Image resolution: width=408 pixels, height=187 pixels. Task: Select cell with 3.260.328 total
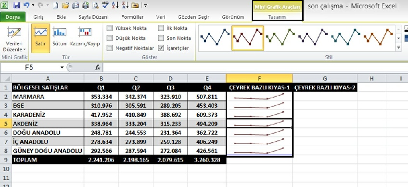[x=207, y=160]
